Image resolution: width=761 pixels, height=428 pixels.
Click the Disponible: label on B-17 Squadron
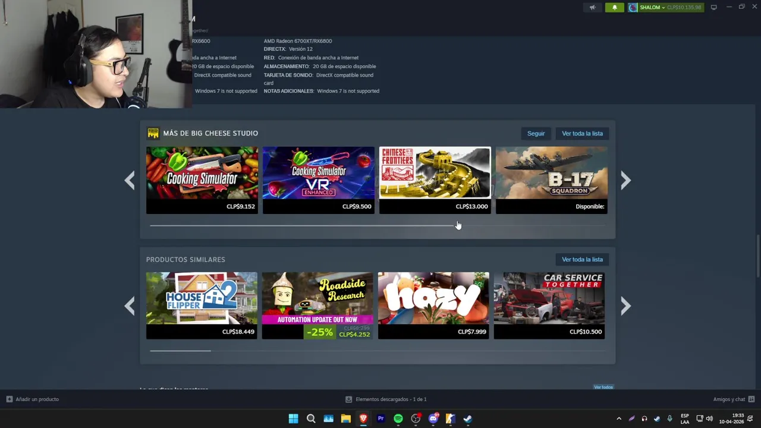click(x=590, y=206)
